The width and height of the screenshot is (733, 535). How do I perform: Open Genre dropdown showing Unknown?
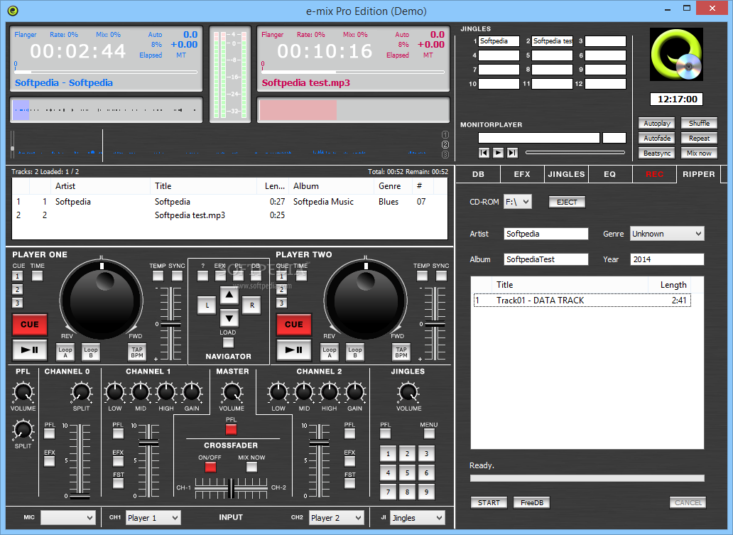click(x=667, y=234)
